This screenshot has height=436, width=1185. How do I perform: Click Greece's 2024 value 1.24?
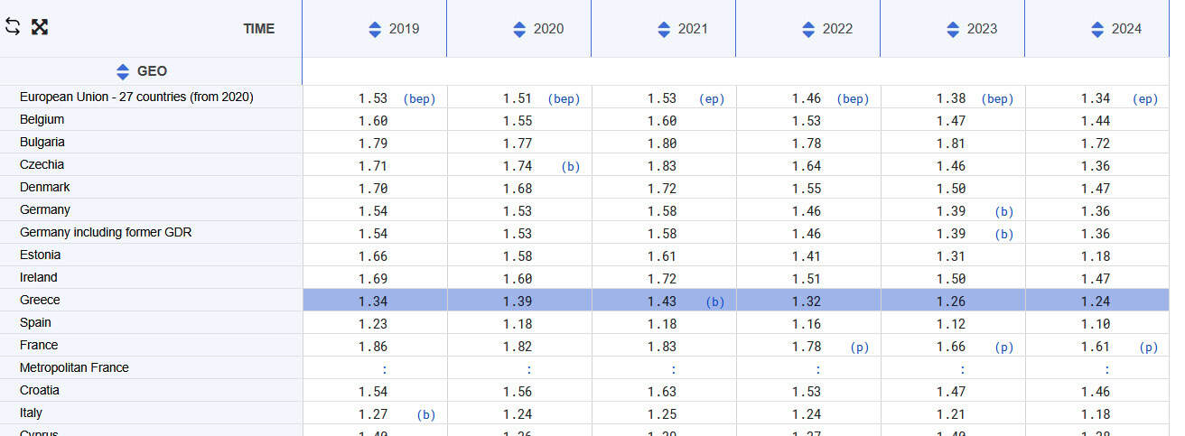[x=1096, y=301]
